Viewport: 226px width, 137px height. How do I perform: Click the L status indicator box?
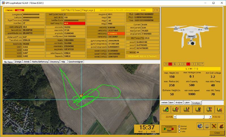click(179, 64)
